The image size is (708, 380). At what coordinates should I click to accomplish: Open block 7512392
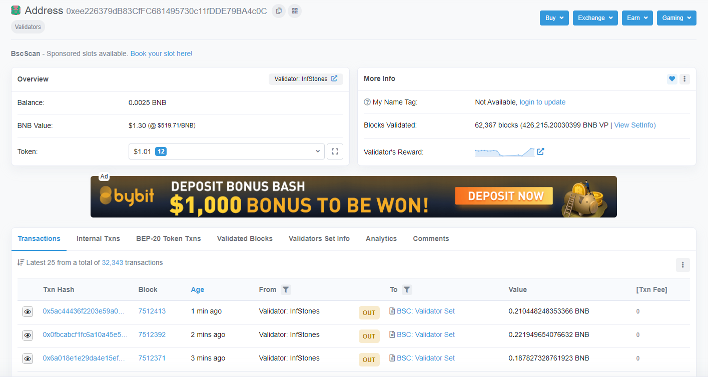[x=152, y=334]
